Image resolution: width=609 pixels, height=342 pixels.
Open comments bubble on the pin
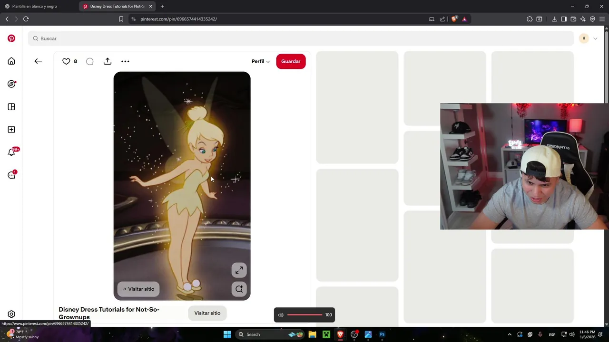pyautogui.click(x=89, y=61)
